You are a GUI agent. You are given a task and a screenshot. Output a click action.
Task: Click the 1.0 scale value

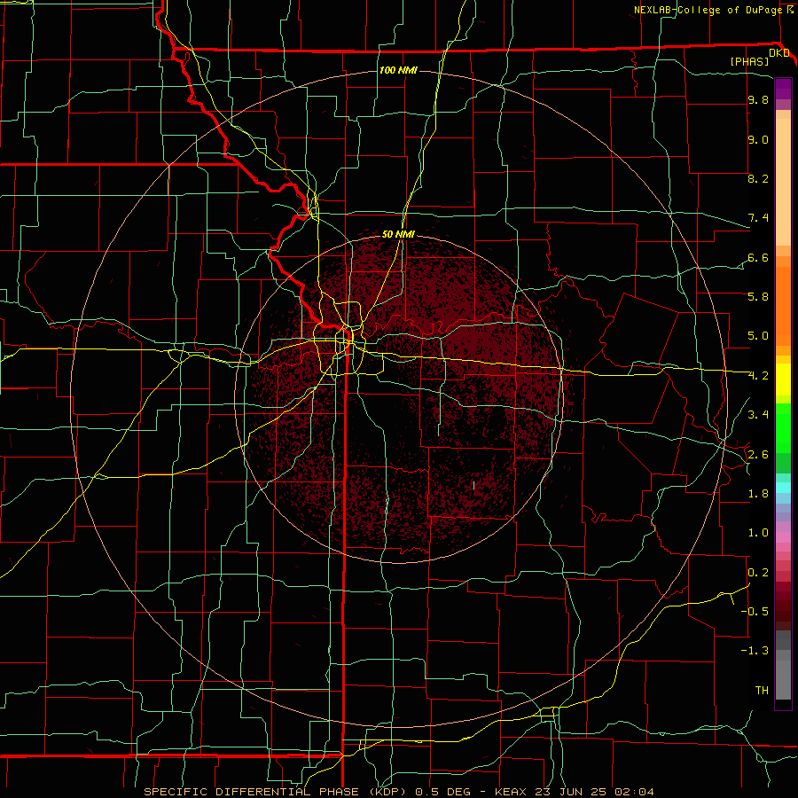click(x=758, y=533)
